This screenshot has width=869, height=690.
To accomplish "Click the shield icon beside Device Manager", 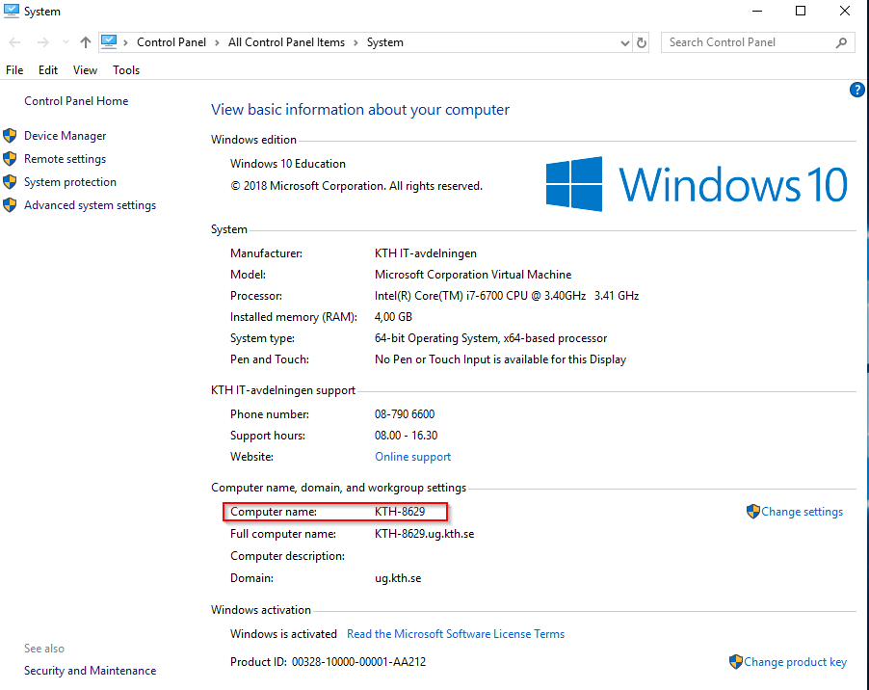I will click(x=11, y=136).
